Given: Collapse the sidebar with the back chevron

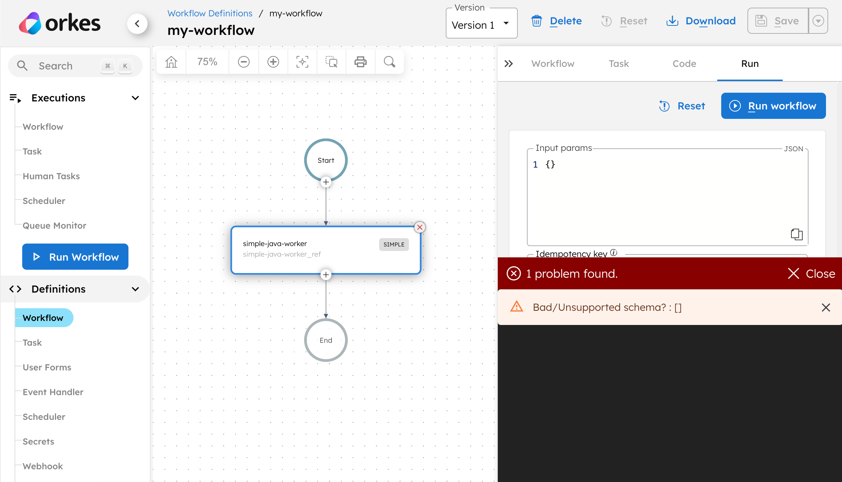Looking at the screenshot, I should coord(137,24).
